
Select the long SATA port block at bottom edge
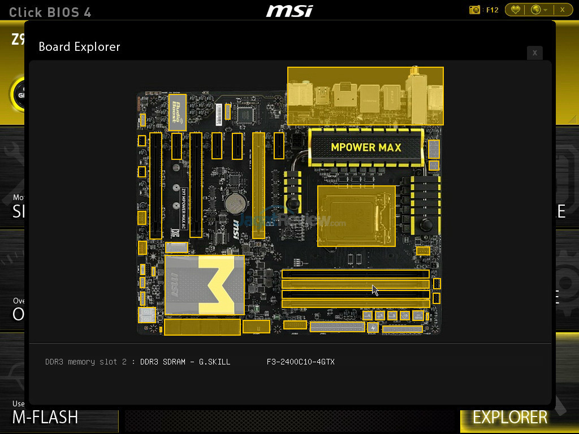(x=202, y=327)
